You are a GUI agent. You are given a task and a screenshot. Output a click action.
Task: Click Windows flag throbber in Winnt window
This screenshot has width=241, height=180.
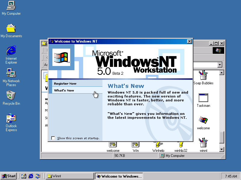click(x=218, y=50)
